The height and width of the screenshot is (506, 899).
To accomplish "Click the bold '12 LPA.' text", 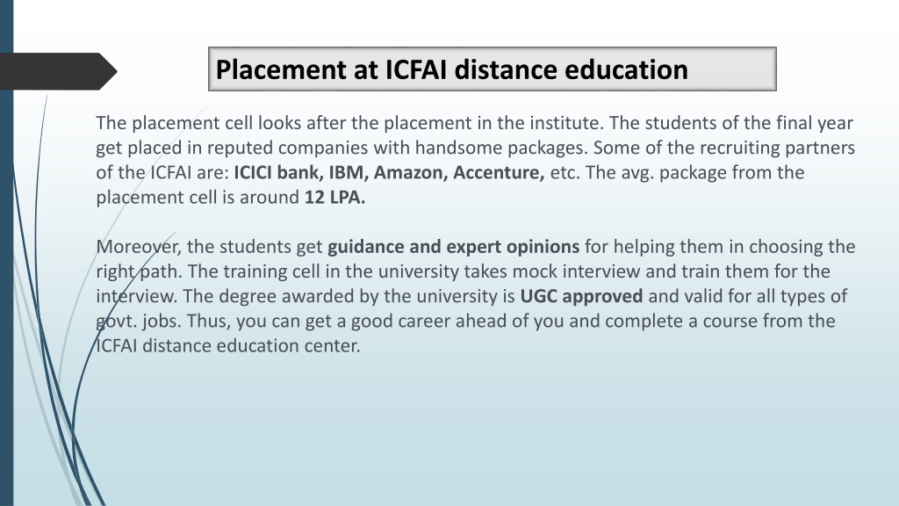I will tap(334, 198).
